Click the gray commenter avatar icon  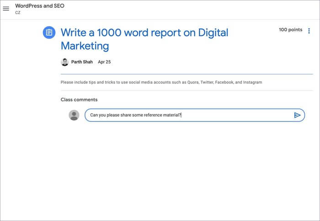tap(74, 115)
